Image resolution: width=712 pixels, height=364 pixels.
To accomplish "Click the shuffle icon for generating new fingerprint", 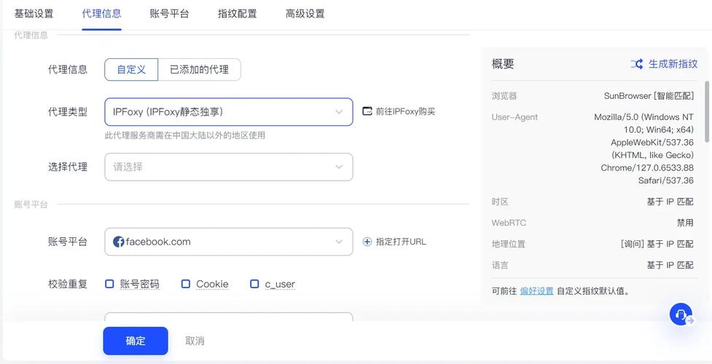I will [x=637, y=64].
